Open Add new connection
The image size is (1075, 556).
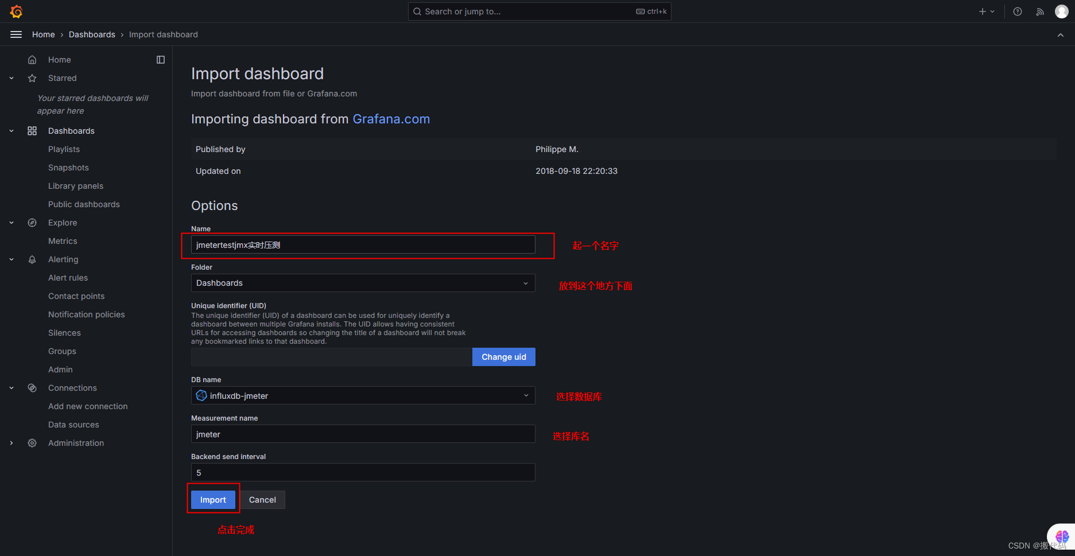[x=88, y=406]
